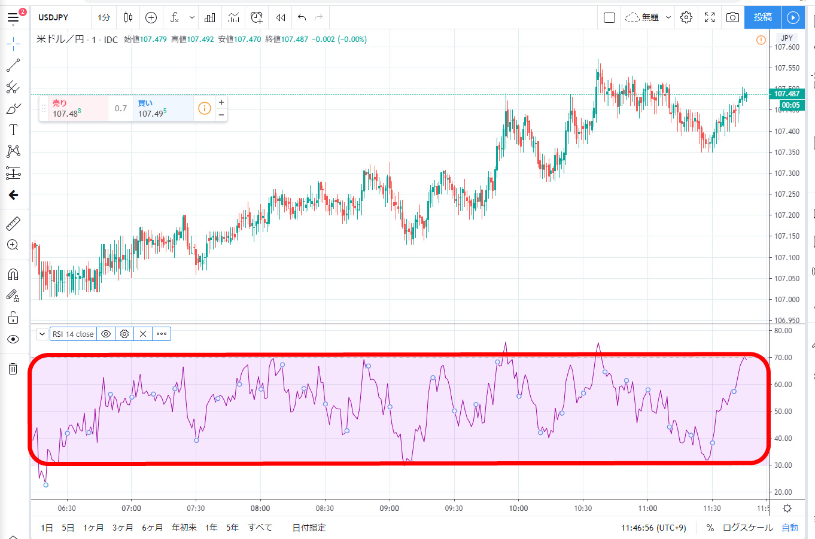815x539 pixels.
Task: Open the USDJPY symbol search
Action: click(x=53, y=17)
